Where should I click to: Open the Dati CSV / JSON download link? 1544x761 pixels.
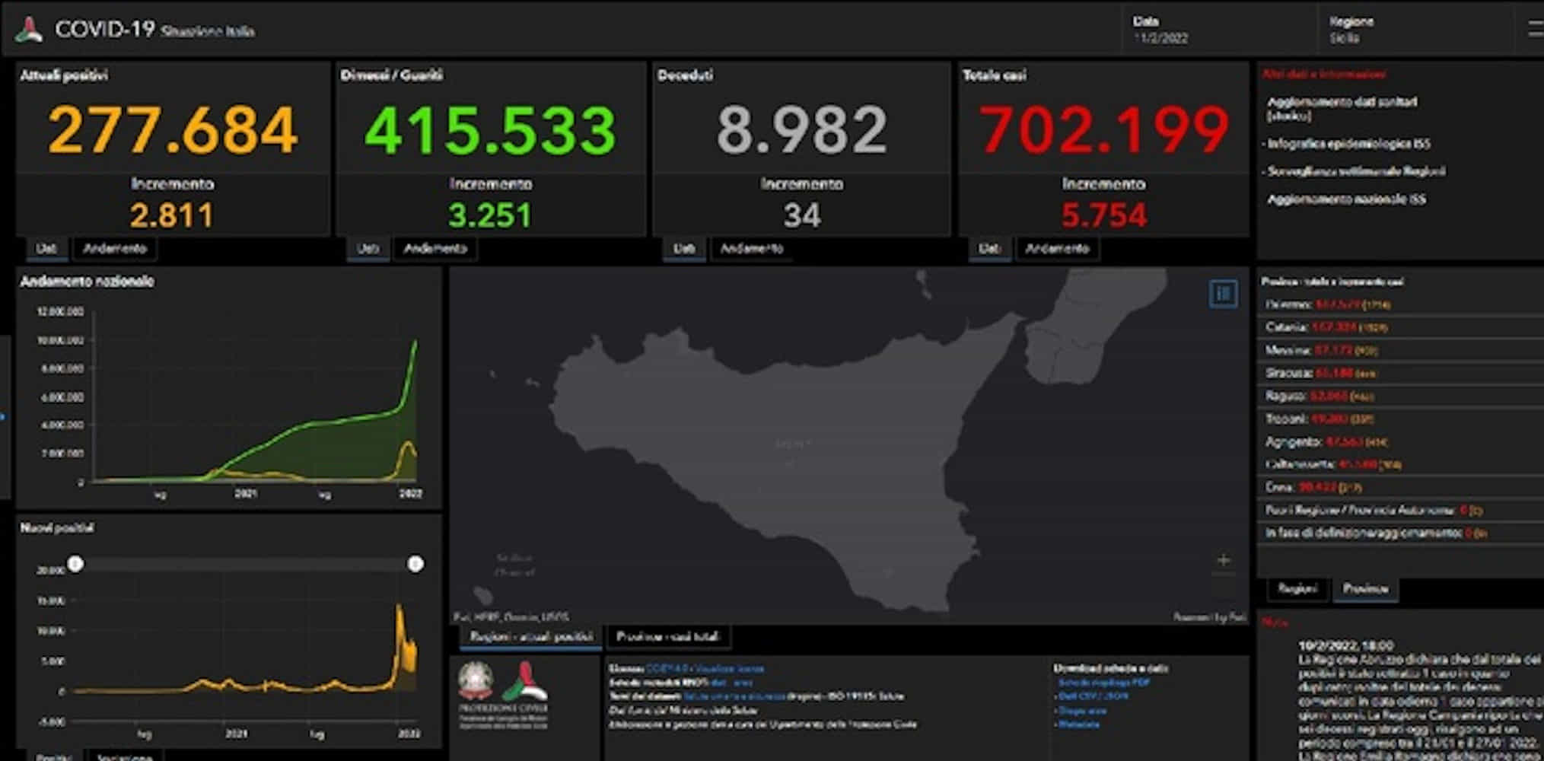(1094, 696)
